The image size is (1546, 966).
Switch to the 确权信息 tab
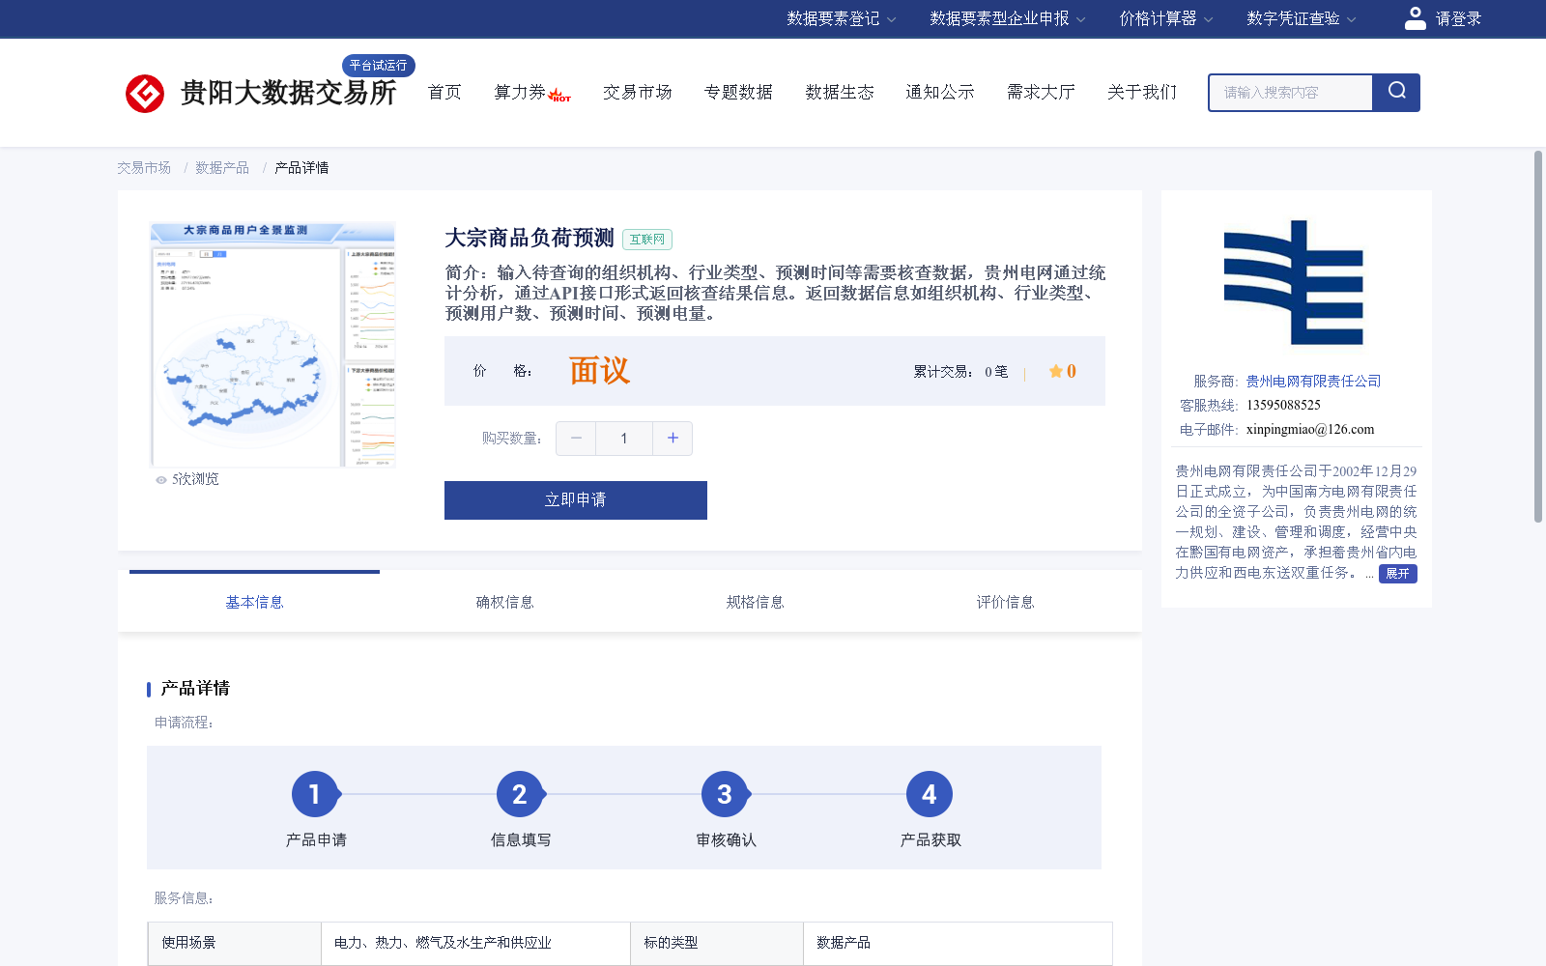click(x=504, y=602)
